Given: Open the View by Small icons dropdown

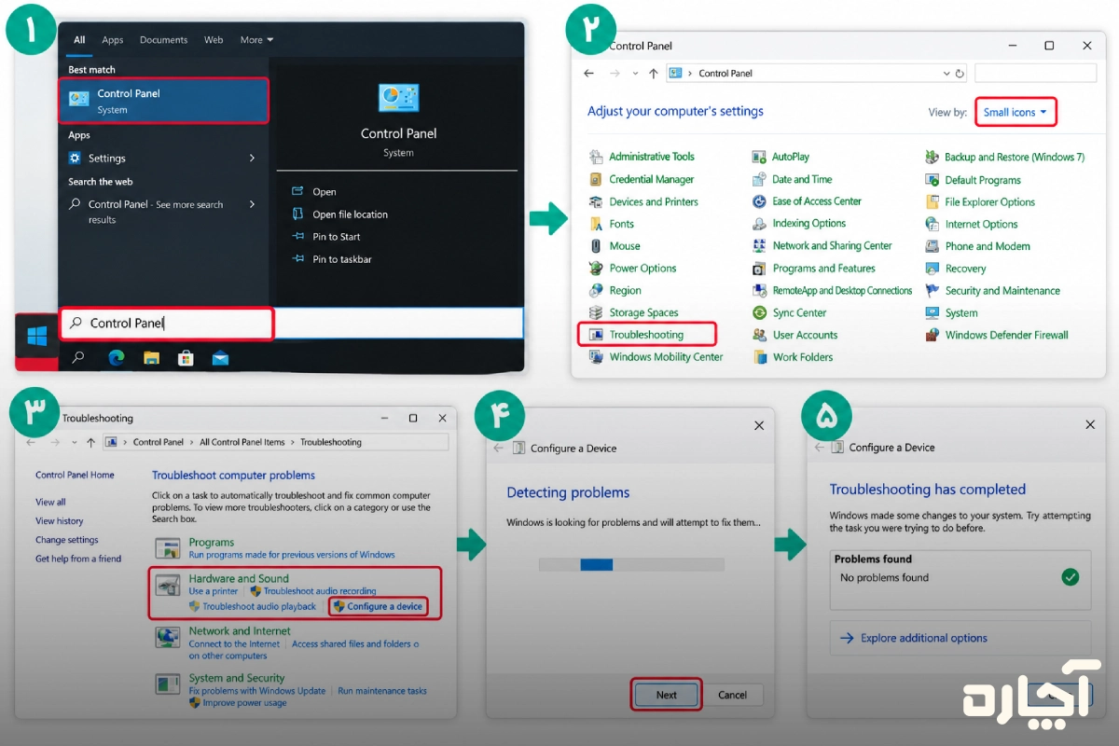Looking at the screenshot, I should tap(1015, 112).
